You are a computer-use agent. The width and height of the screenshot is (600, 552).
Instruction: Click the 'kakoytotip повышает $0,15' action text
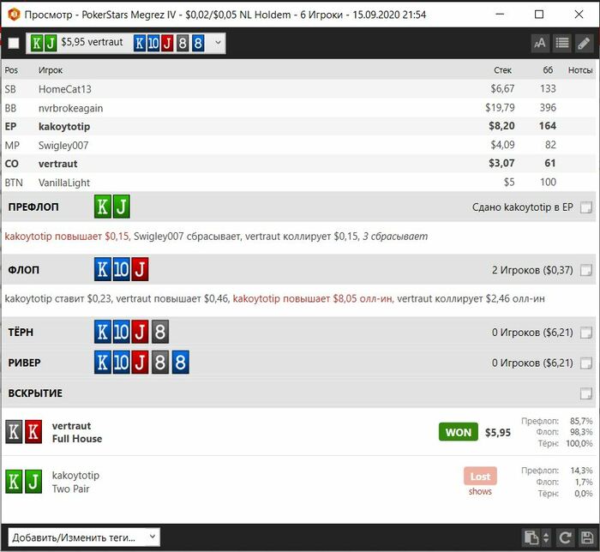67,237
